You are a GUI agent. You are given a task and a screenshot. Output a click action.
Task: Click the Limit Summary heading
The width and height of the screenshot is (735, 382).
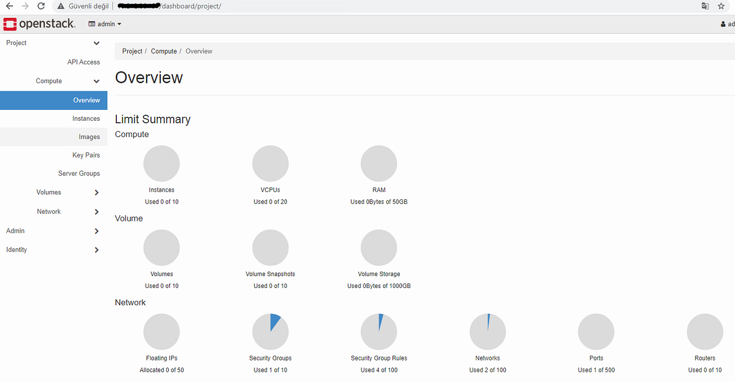coord(153,120)
